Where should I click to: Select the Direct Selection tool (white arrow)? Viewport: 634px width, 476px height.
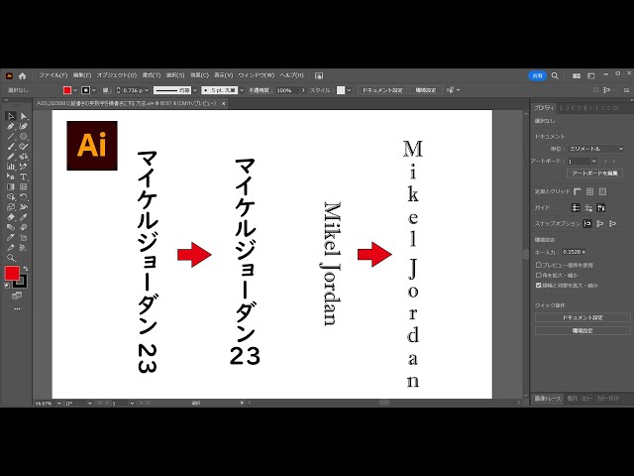click(24, 116)
